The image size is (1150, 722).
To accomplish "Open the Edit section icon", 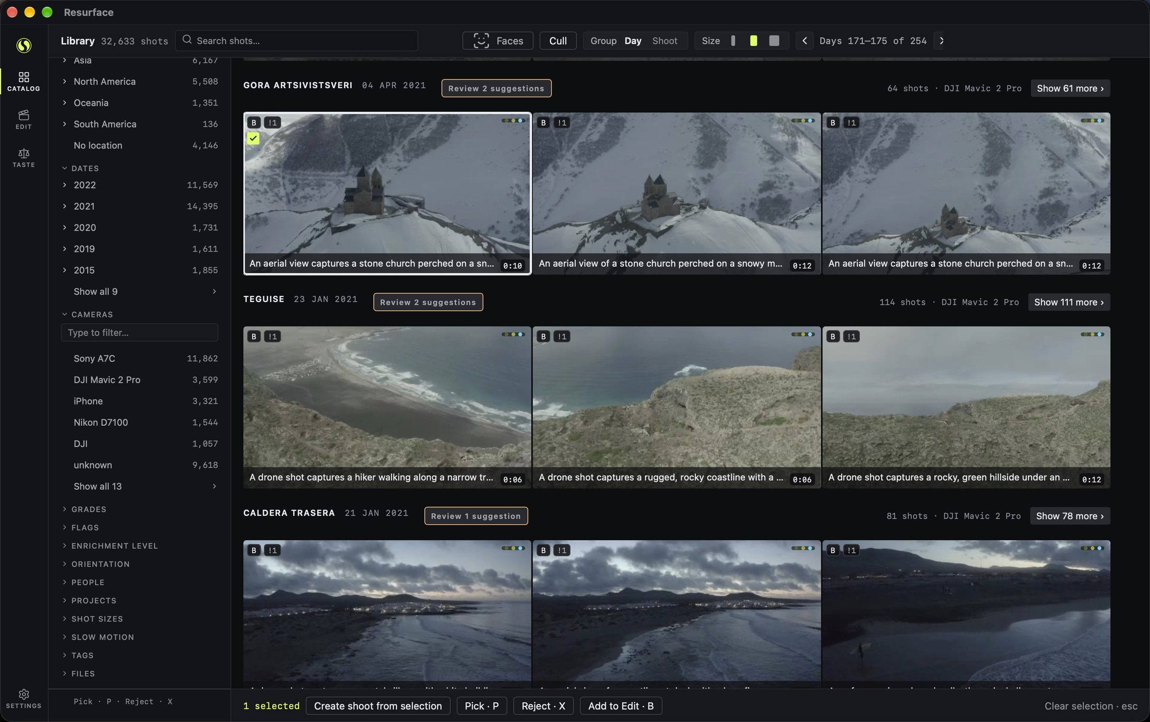I will (23, 119).
